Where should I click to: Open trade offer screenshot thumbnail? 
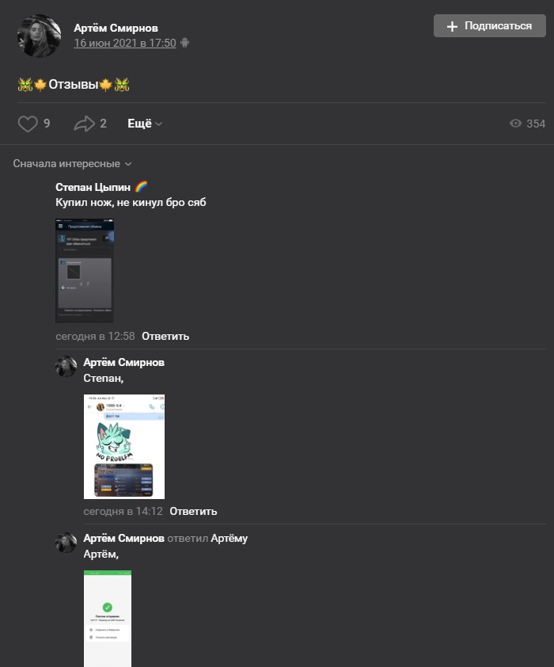pyautogui.click(x=85, y=271)
